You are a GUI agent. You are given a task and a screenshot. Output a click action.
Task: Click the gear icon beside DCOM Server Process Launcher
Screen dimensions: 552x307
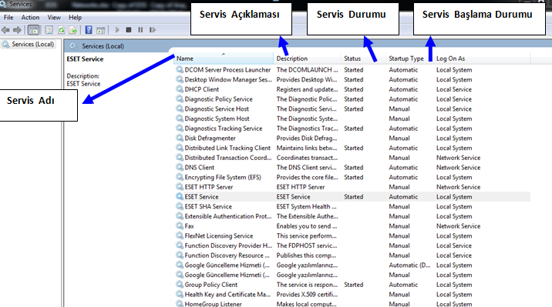(x=180, y=69)
